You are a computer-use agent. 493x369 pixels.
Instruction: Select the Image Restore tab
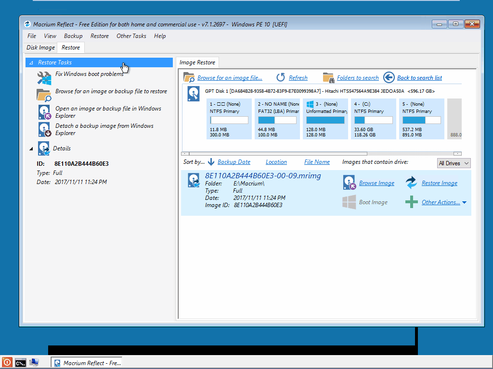[197, 62]
